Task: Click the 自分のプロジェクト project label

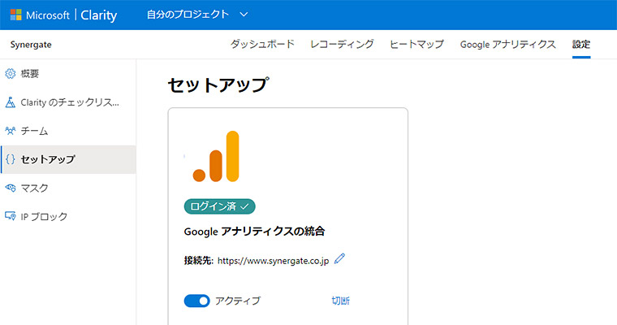Action: coord(188,15)
